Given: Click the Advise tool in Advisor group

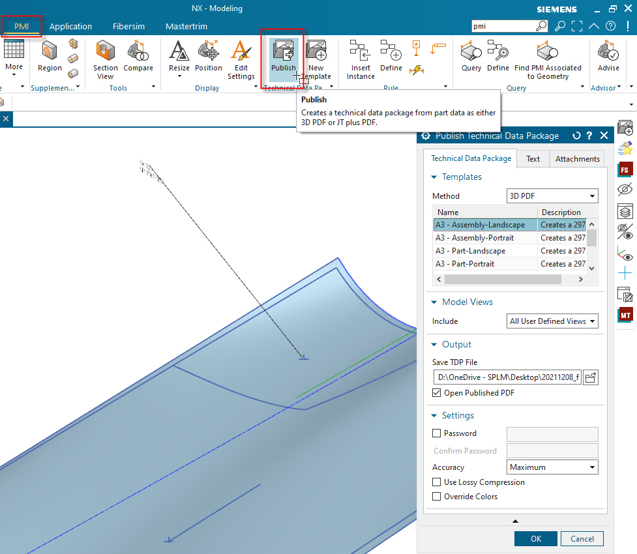Looking at the screenshot, I should [x=608, y=57].
